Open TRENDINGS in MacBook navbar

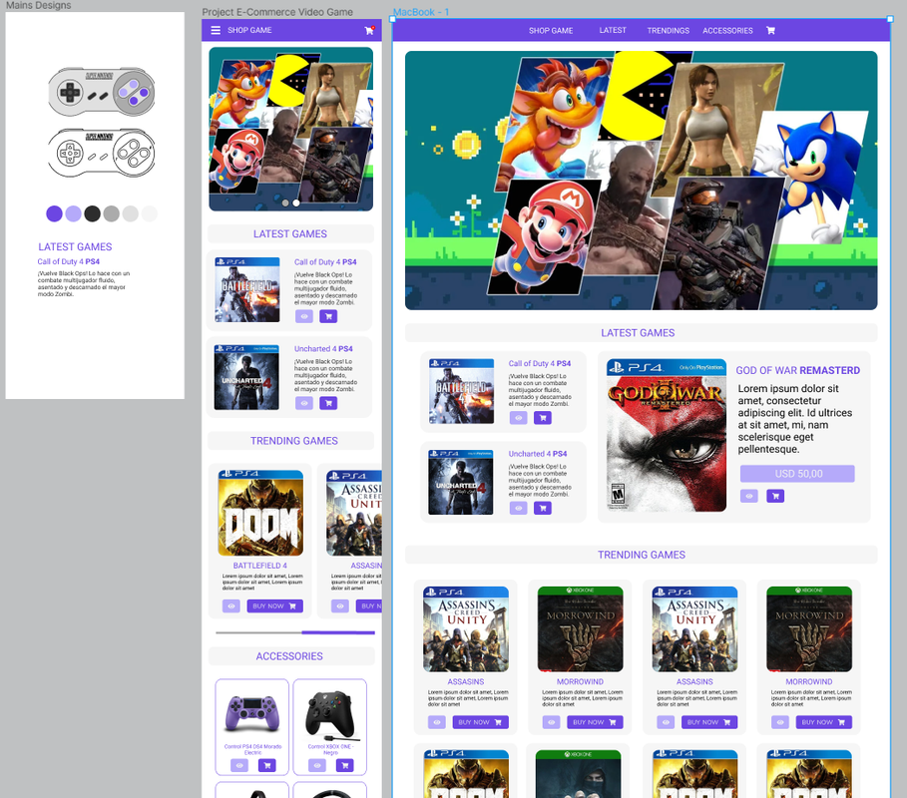pyautogui.click(x=669, y=31)
